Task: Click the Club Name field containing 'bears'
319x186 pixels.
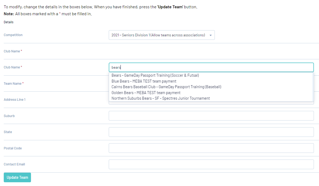Action: click(x=211, y=67)
